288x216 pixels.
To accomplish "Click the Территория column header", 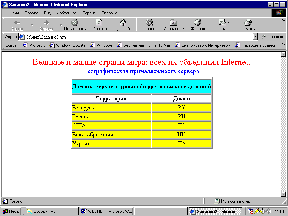I will point(111,98).
